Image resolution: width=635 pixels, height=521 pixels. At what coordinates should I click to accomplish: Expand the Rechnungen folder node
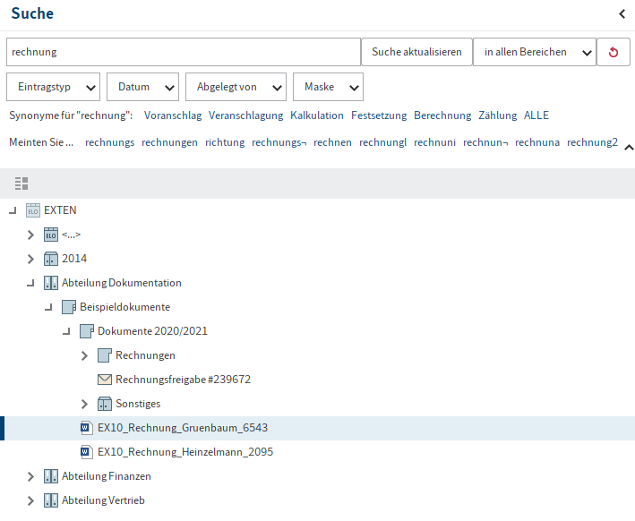(x=84, y=355)
